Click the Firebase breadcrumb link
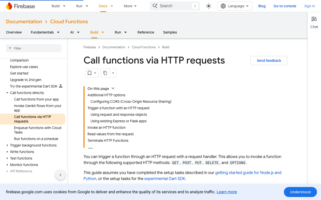The width and height of the screenshot is (321, 200). (x=90, y=47)
